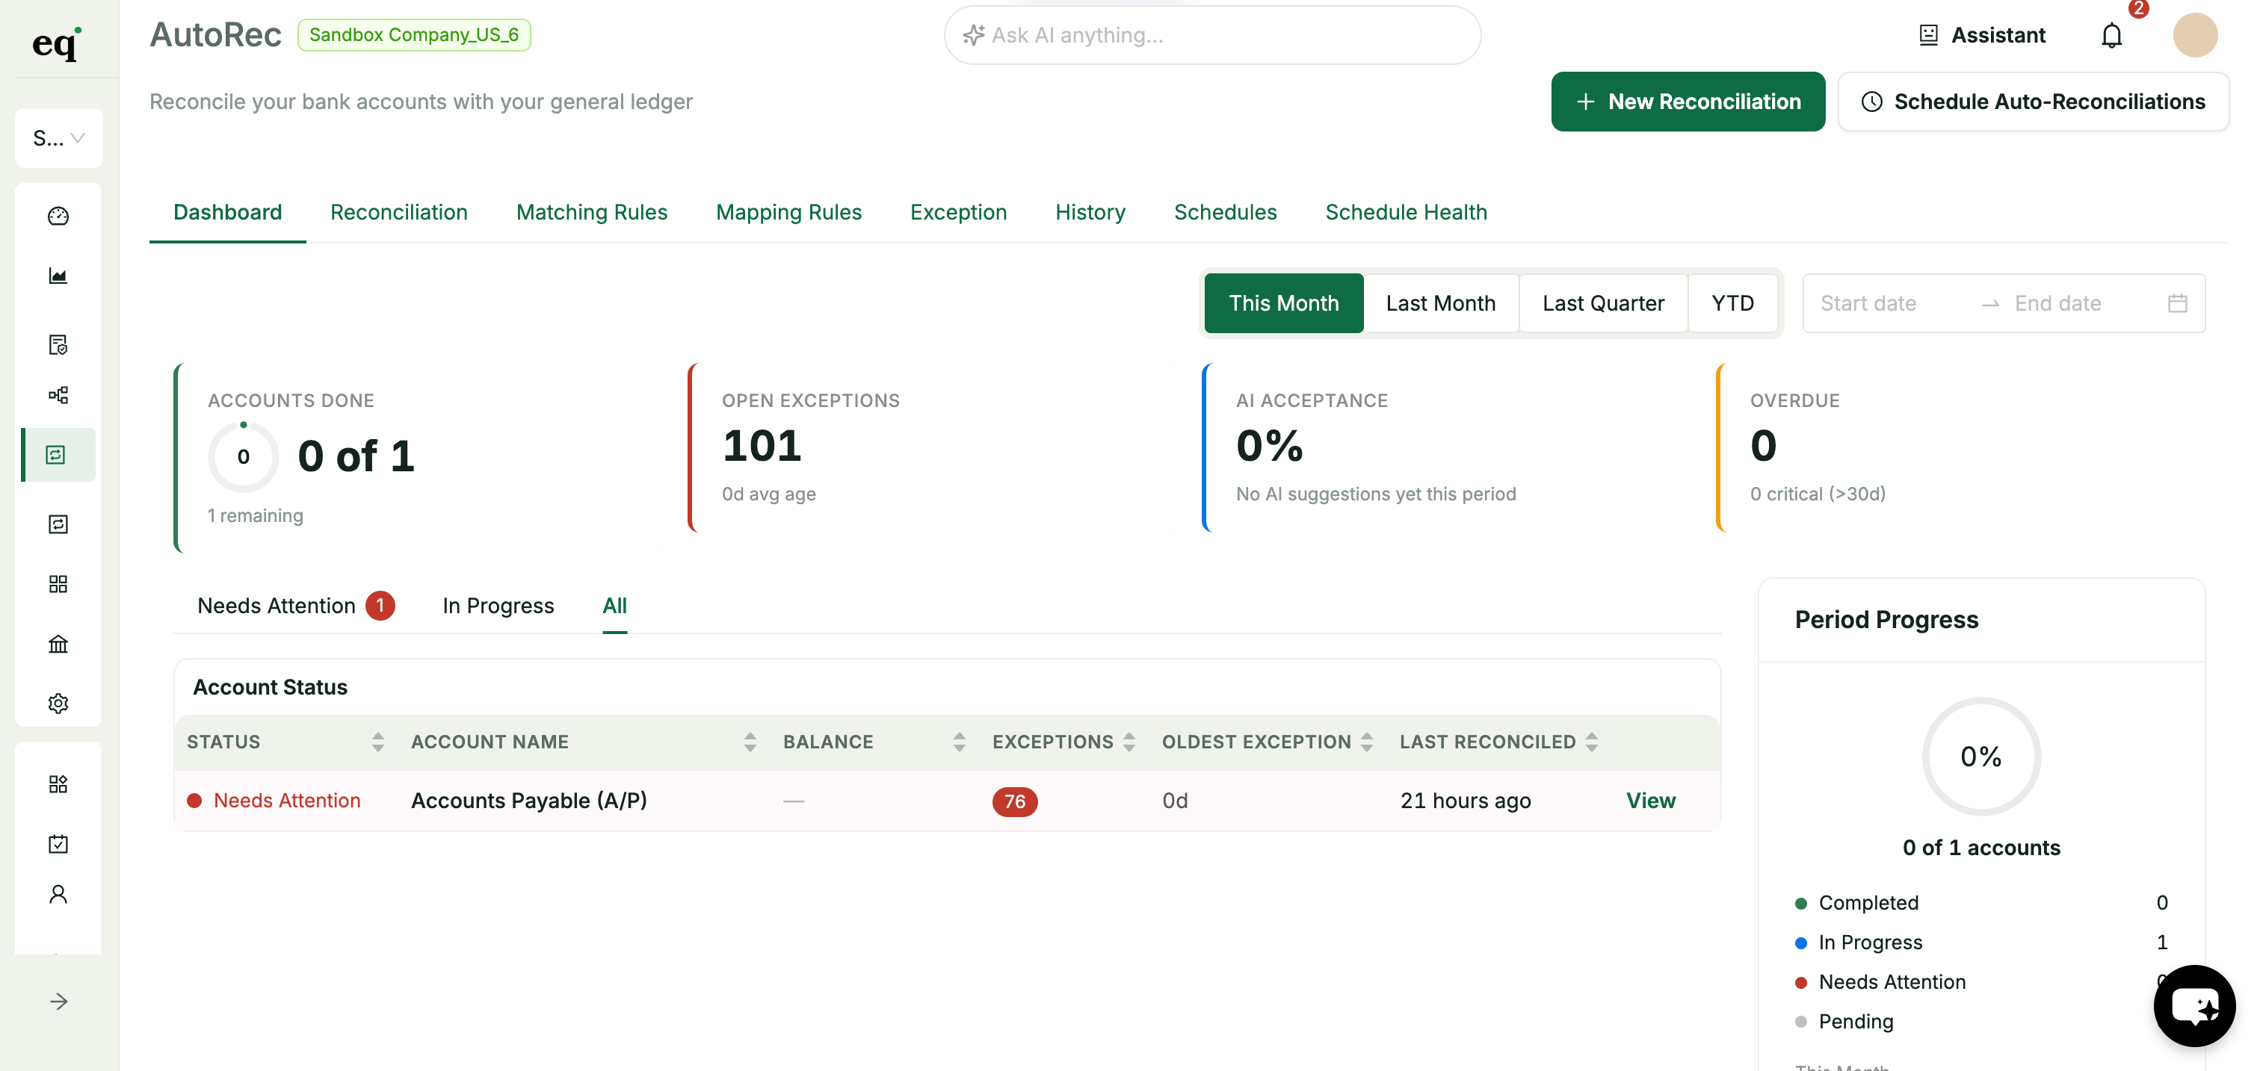This screenshot has width=2260, height=1071.
Task: Click the End date field
Action: click(2081, 303)
